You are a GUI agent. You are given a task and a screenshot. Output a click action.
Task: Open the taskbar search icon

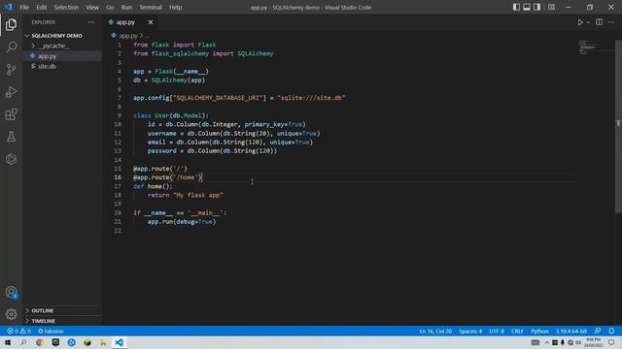click(23, 342)
